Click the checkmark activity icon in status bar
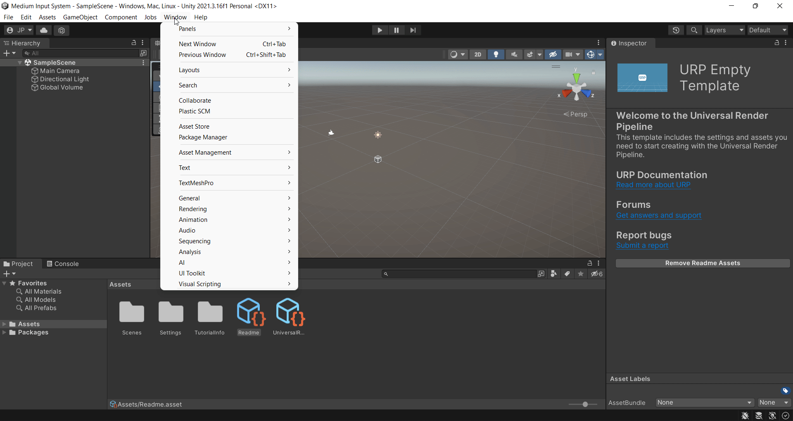This screenshot has height=421, width=793. (x=786, y=416)
